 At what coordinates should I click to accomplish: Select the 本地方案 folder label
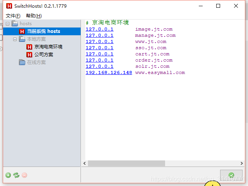point(36,39)
